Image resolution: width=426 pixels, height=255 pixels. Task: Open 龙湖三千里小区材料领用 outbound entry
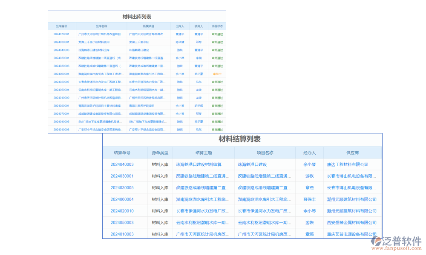94,42
